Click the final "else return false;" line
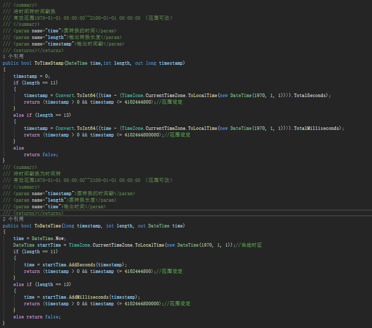Viewport: 372px width, 328px height. coord(37,317)
